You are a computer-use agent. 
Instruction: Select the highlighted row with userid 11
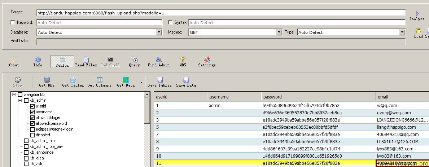coord(292,163)
